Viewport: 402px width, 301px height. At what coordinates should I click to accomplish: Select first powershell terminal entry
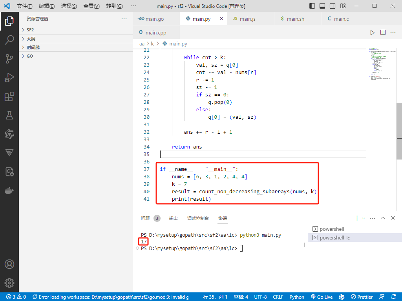coord(355,229)
